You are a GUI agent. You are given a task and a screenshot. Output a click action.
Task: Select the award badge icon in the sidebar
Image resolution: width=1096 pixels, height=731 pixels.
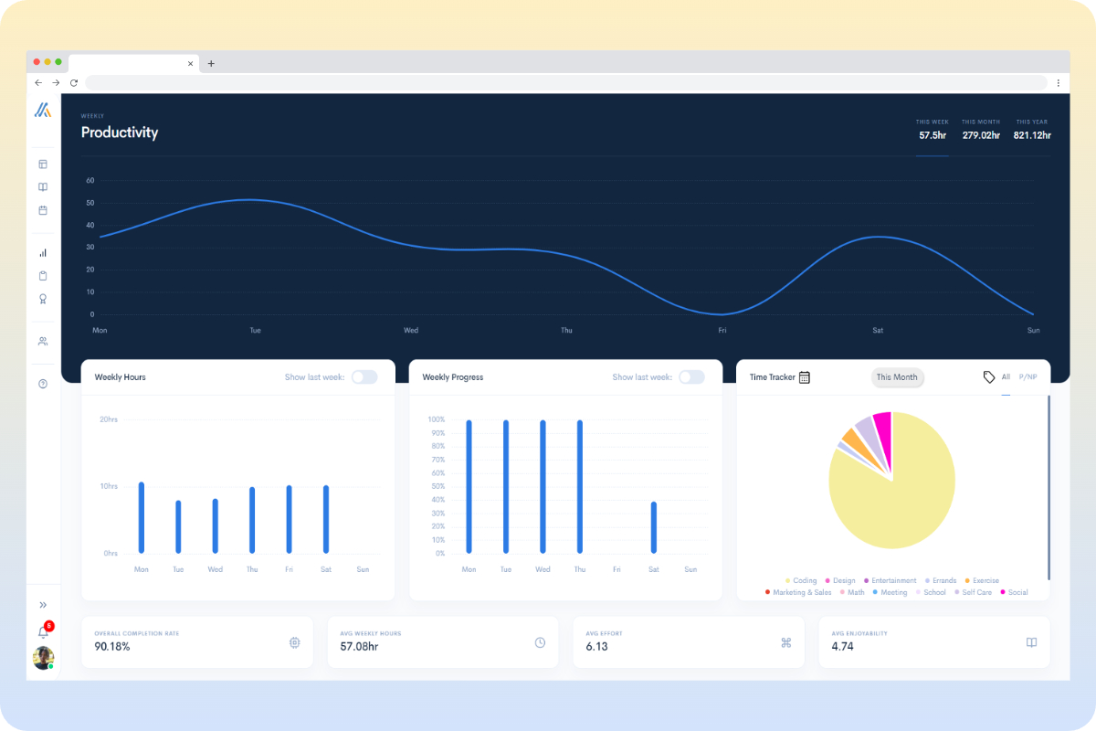tap(42, 299)
